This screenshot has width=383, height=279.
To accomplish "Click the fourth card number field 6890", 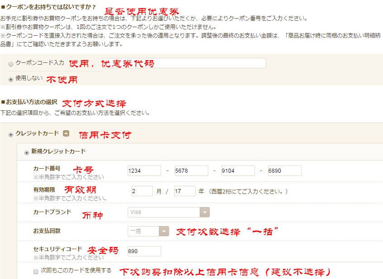I will pyautogui.click(x=284, y=171).
